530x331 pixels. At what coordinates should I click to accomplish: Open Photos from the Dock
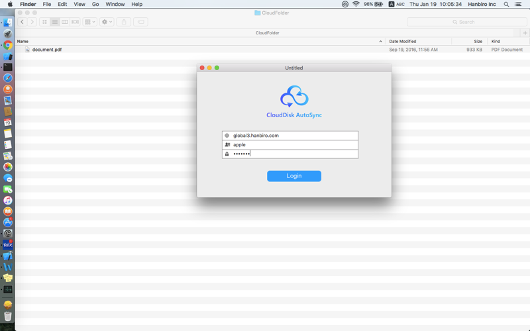[8, 167]
